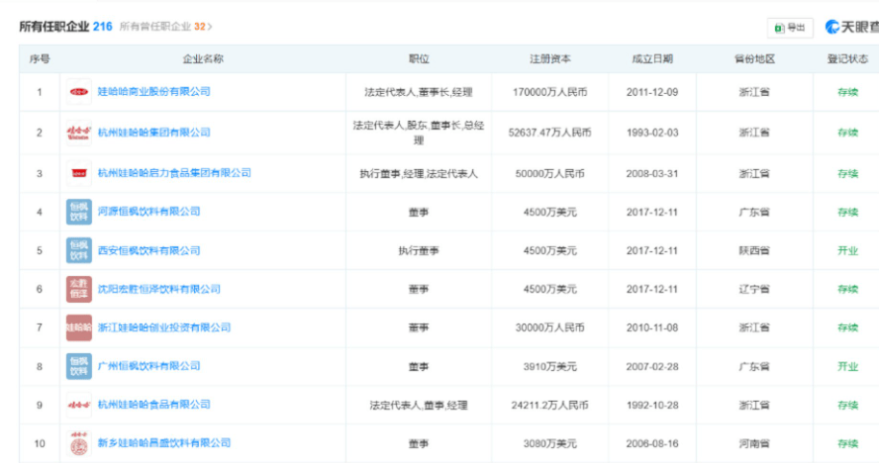The height and width of the screenshot is (463, 879).
Task: Click the 娃哈哈商业股份有限公司 logo icon
Action: tap(79, 92)
